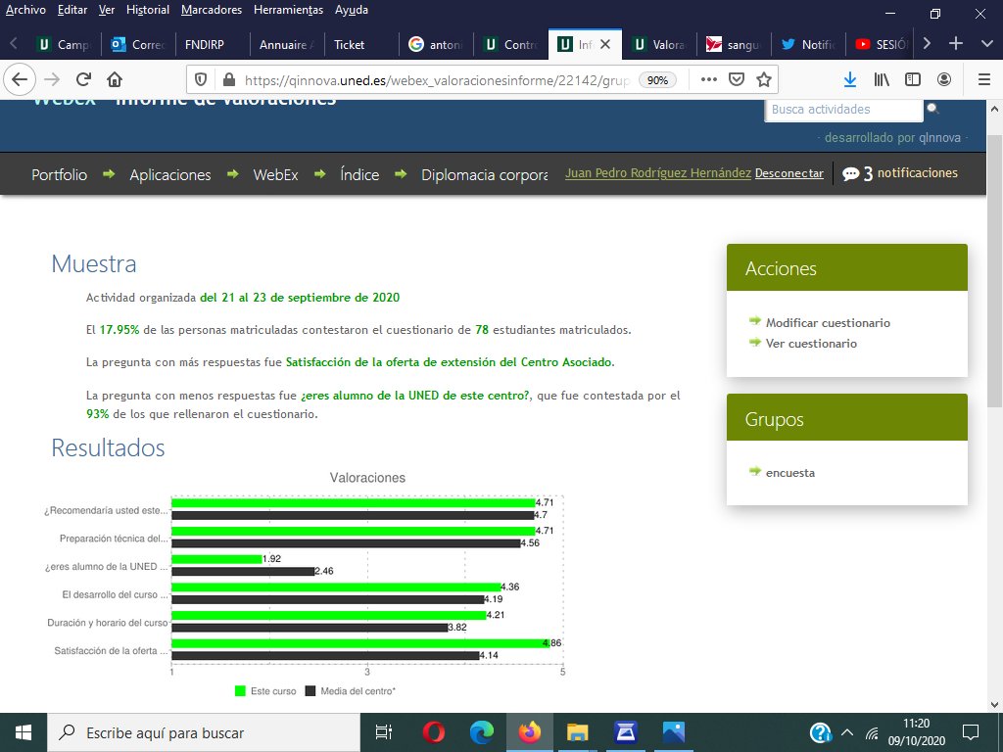Click the search magnifier next to Busca actividades
Viewport: 1003px width, 752px height.
pos(932,109)
